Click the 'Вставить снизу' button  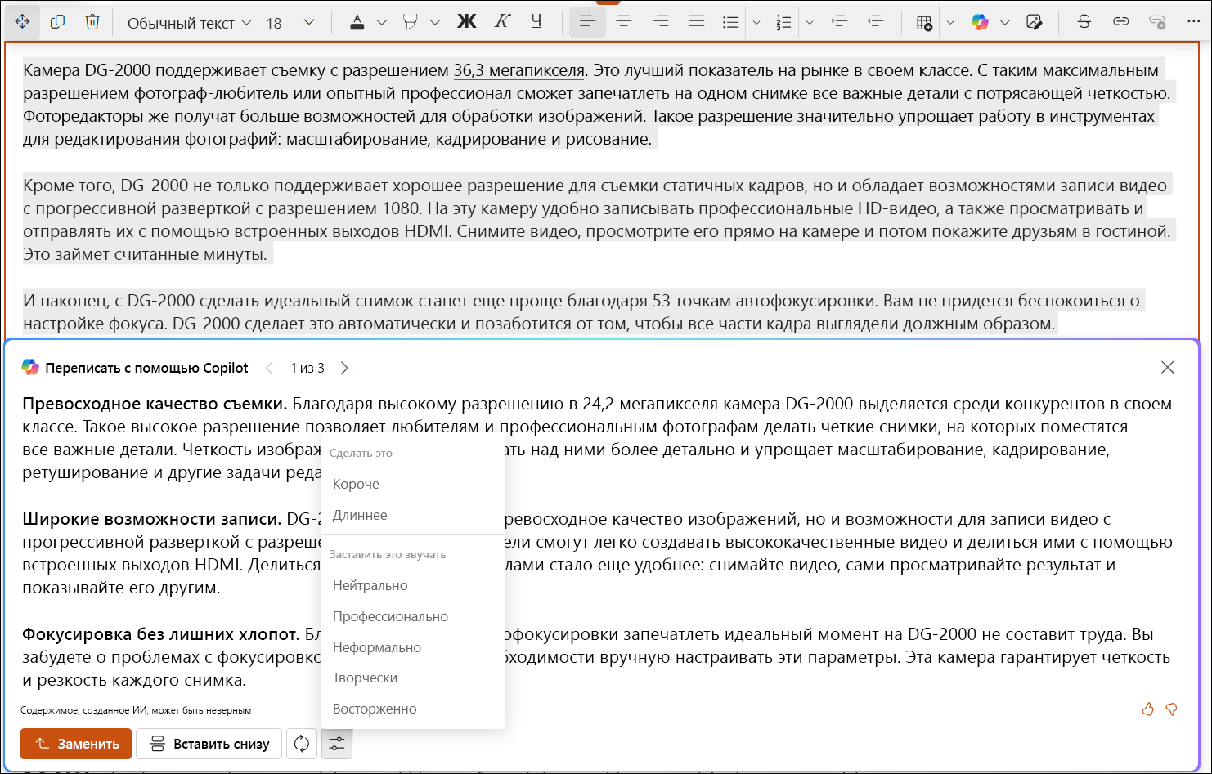209,744
